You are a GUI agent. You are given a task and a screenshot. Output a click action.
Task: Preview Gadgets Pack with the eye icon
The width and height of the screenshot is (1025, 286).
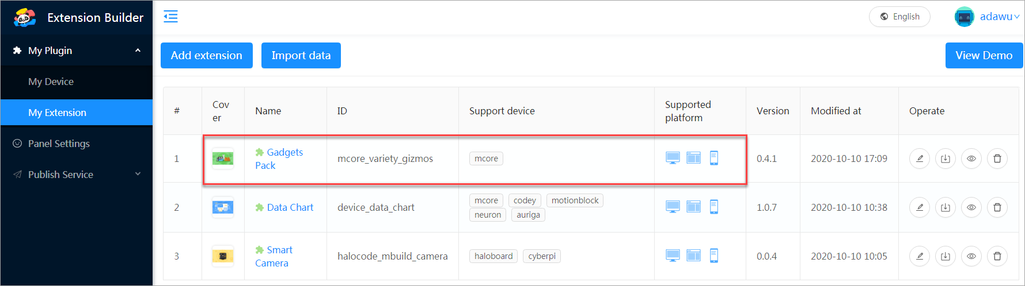point(971,159)
